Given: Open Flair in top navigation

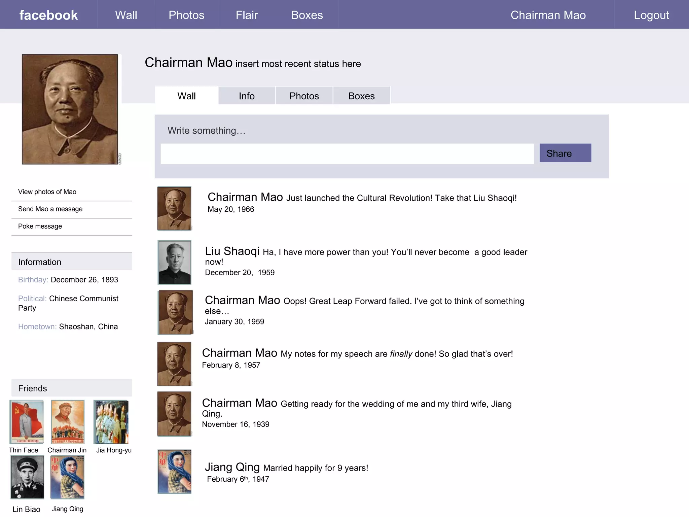Looking at the screenshot, I should point(247,15).
